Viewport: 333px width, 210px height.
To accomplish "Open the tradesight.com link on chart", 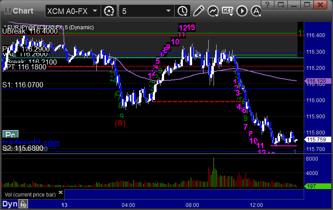I will coord(31,143).
